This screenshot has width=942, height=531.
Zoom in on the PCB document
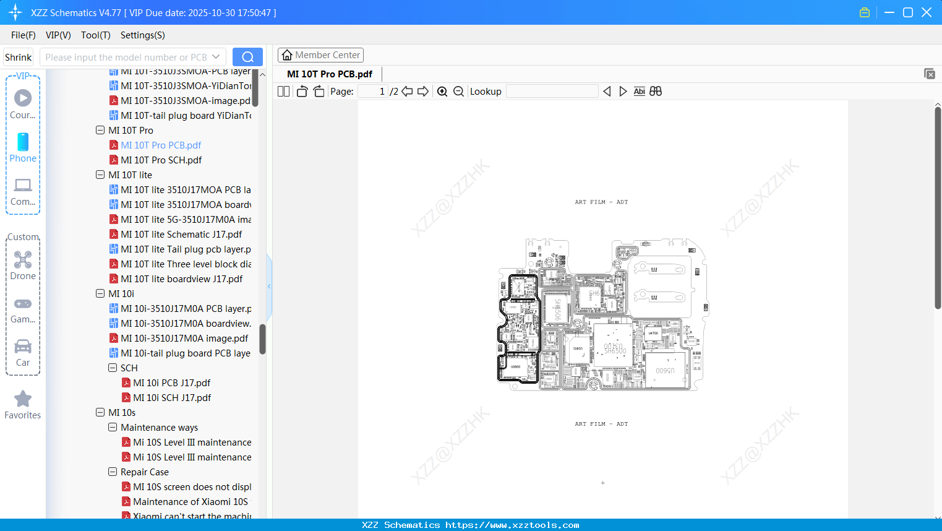[442, 91]
